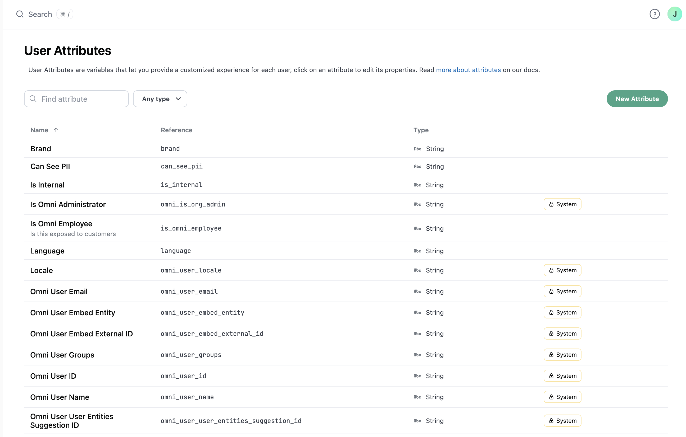The width and height of the screenshot is (686, 437).
Task: Click the System lock badge for Omni User Embed Entity
Action: pyautogui.click(x=562, y=312)
